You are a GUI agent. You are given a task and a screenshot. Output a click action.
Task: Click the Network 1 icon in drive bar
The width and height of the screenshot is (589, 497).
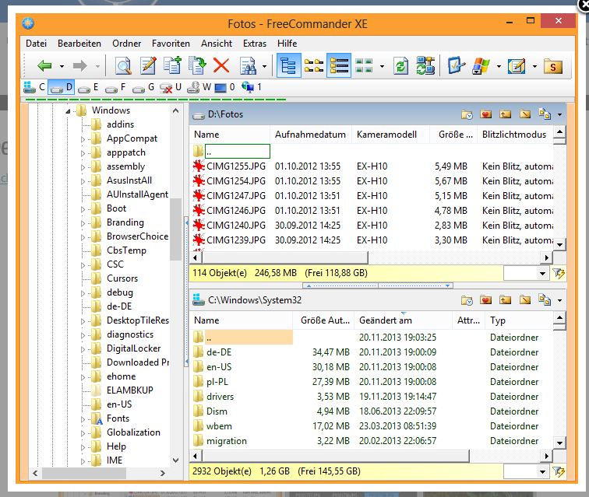(252, 87)
